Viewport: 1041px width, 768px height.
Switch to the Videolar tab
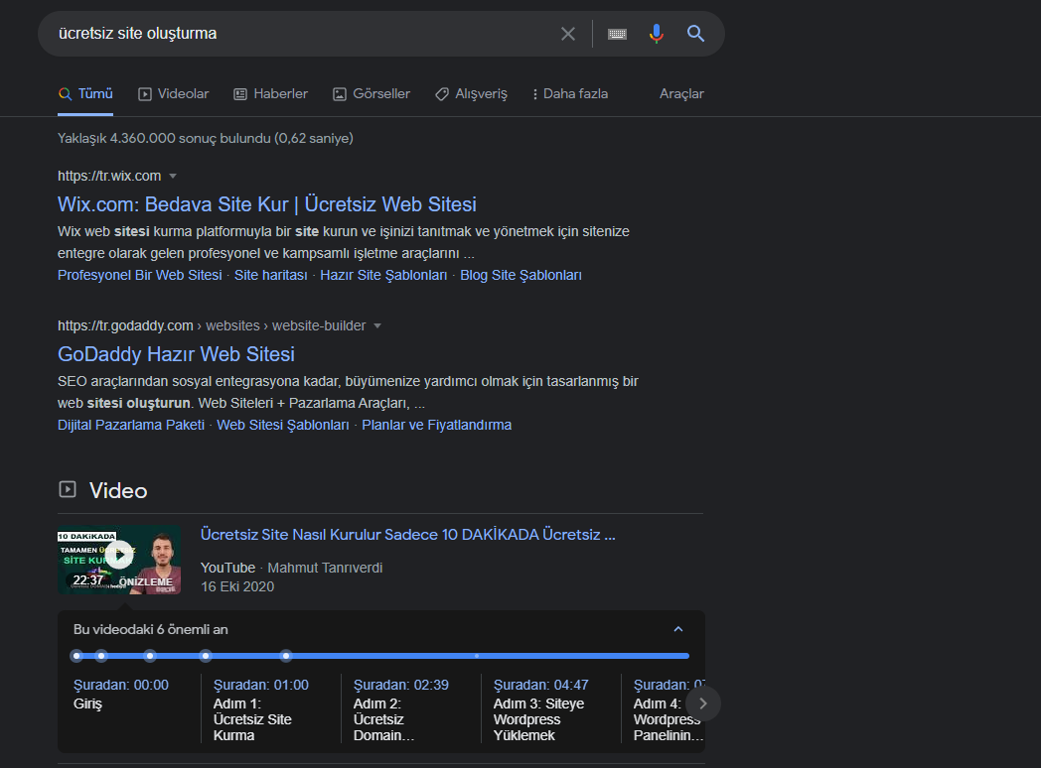coord(173,94)
